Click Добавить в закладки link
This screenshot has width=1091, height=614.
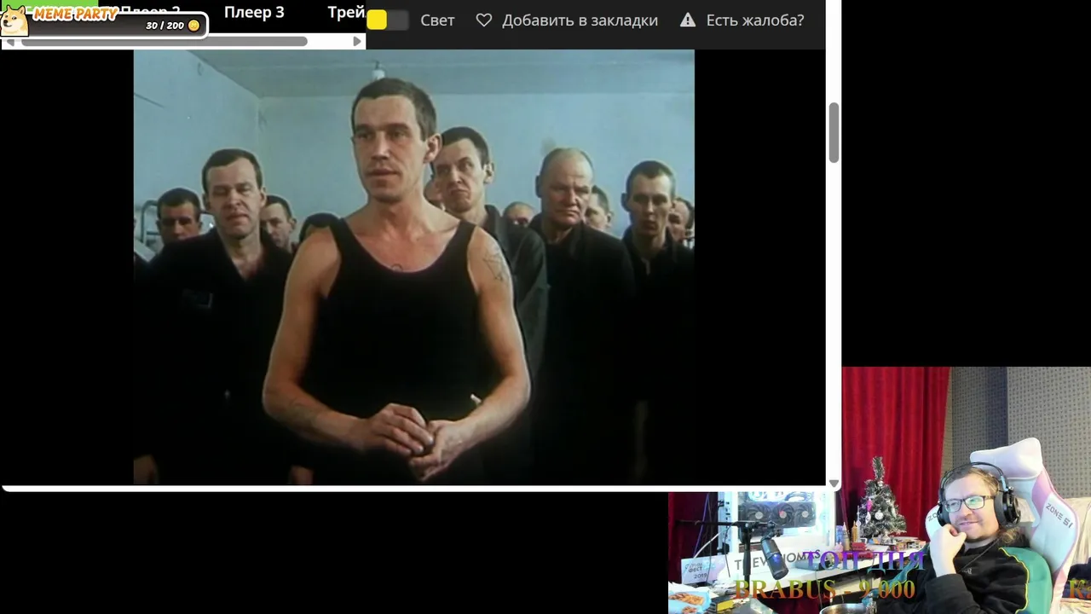tap(580, 20)
